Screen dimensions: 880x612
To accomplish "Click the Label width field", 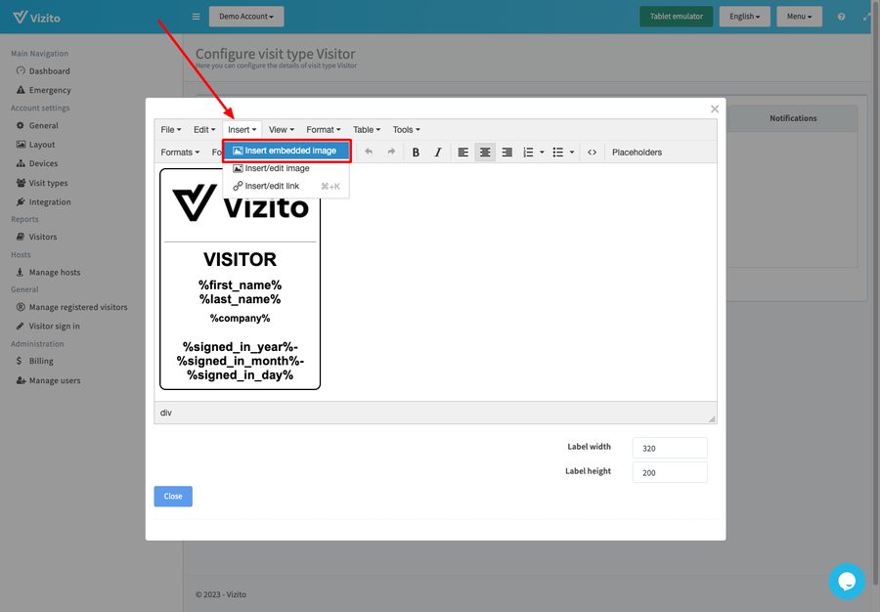I will (x=670, y=448).
